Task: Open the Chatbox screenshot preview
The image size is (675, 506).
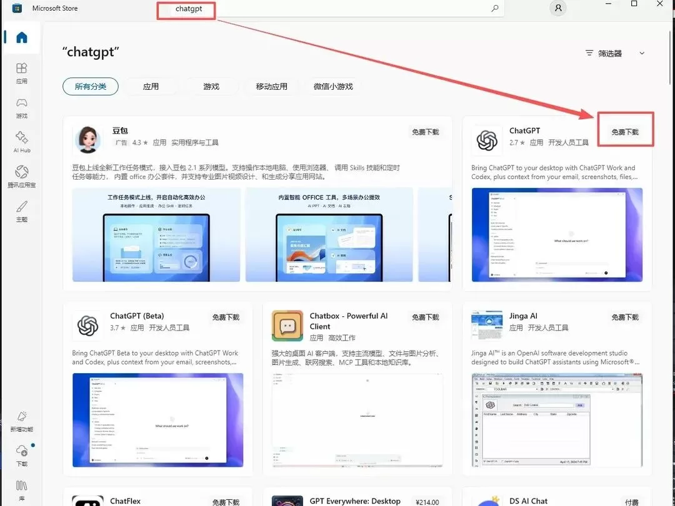Action: (x=357, y=420)
